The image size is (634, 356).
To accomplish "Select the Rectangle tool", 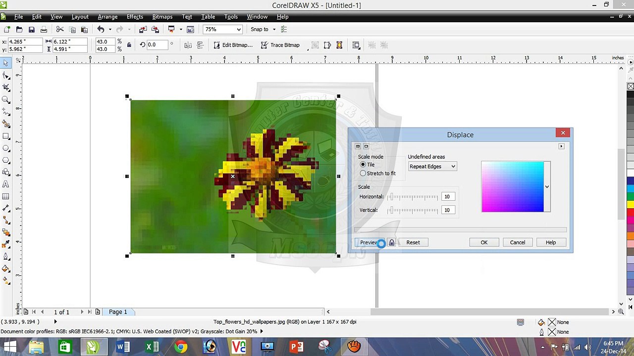I will [6, 136].
